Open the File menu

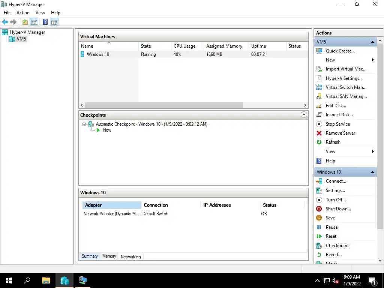[x=7, y=13]
